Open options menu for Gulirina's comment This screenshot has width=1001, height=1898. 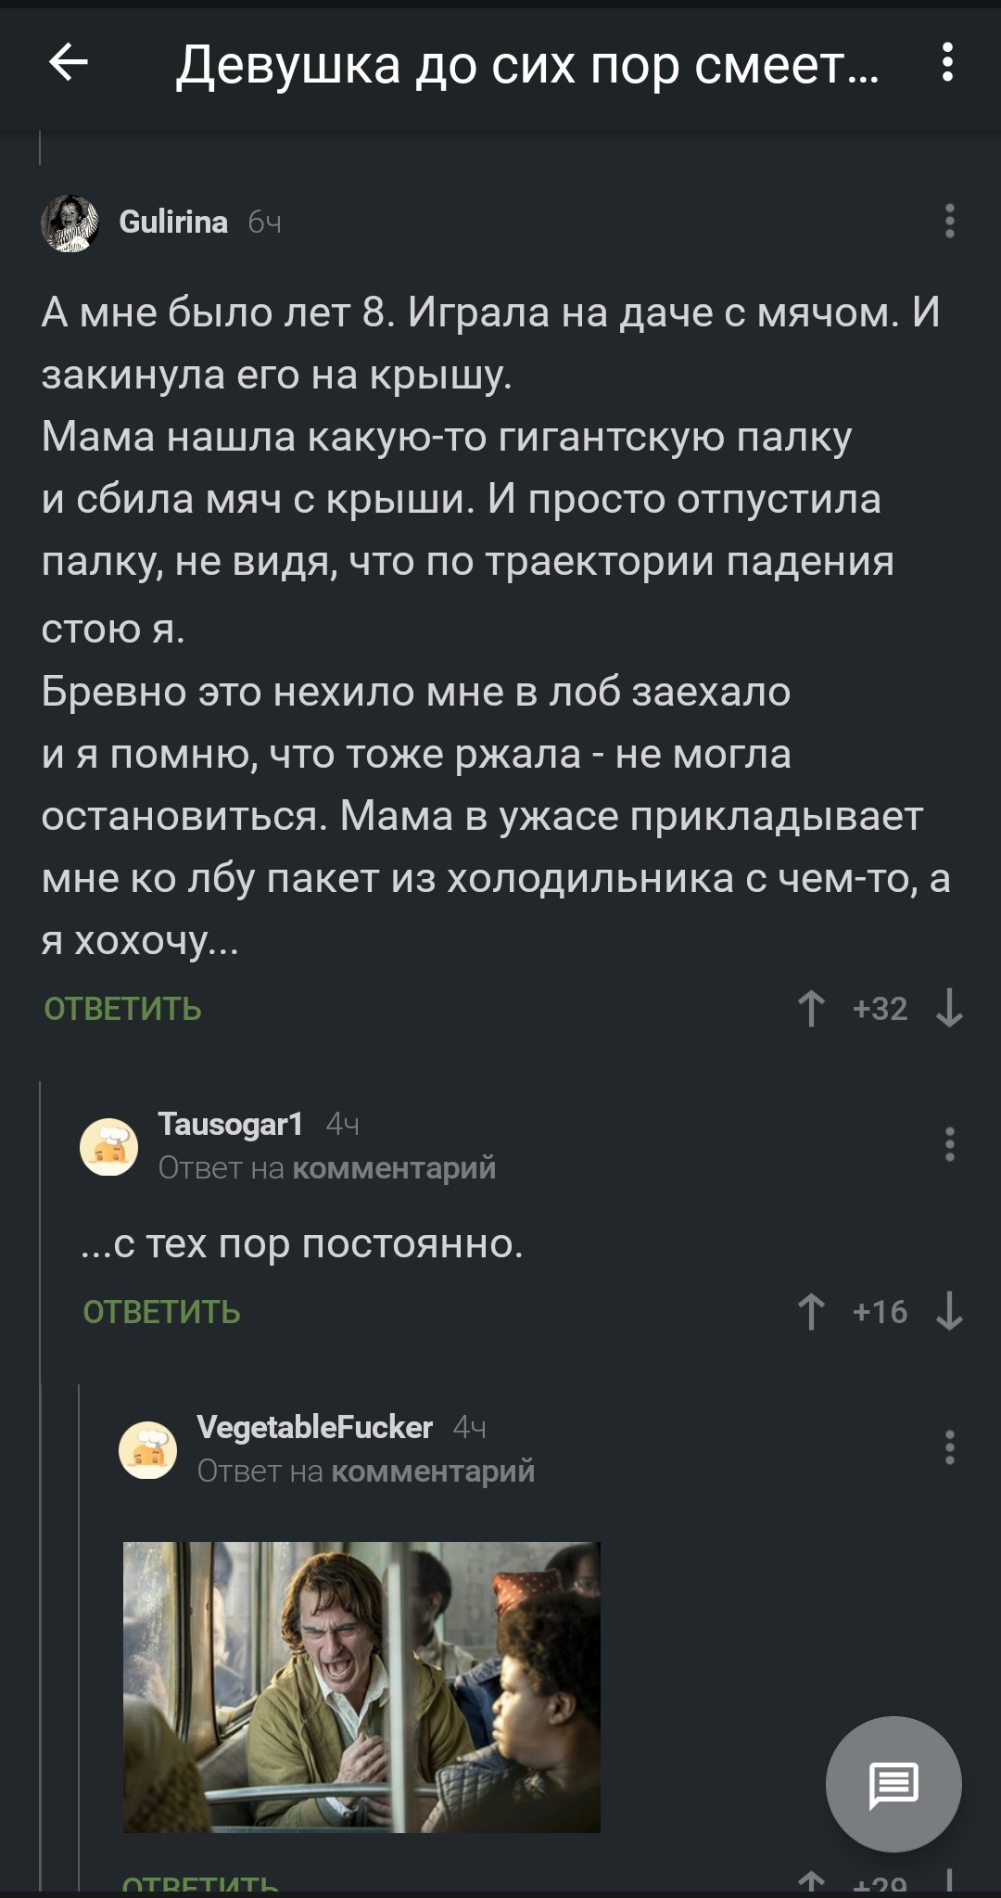click(x=949, y=222)
